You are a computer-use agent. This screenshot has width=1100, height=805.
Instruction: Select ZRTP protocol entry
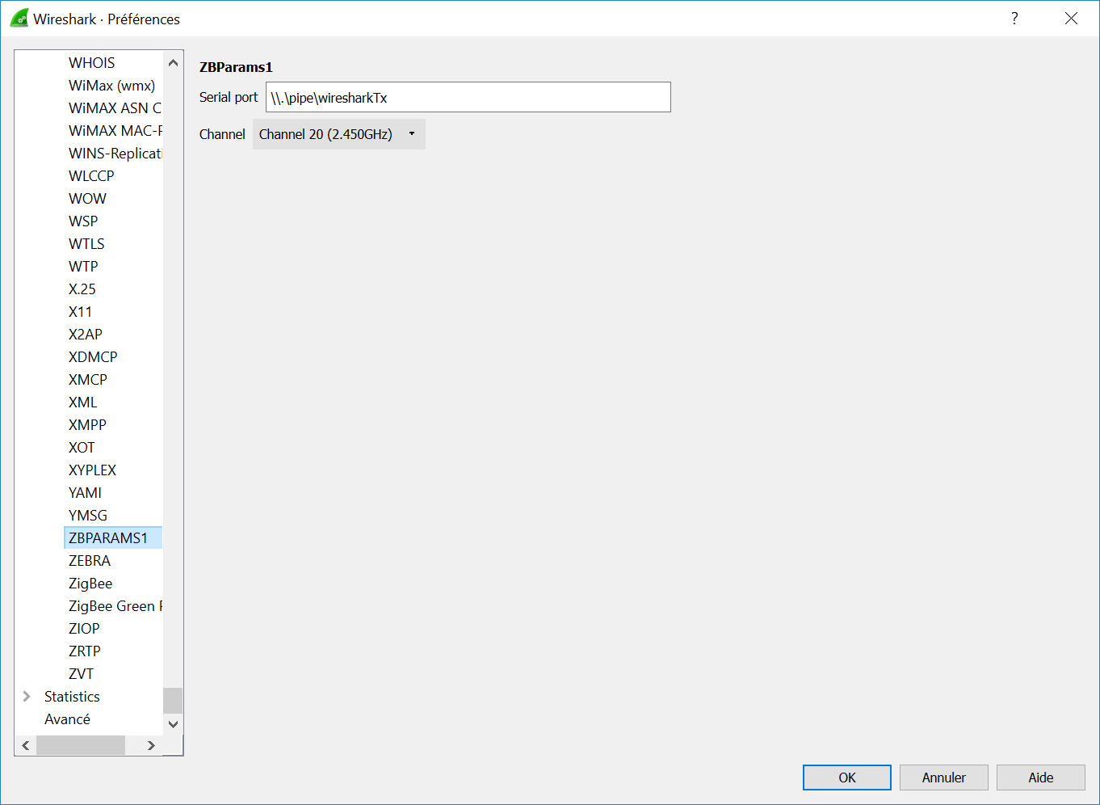[84, 651]
